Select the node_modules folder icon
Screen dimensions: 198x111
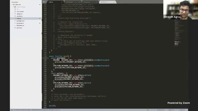(15, 7)
